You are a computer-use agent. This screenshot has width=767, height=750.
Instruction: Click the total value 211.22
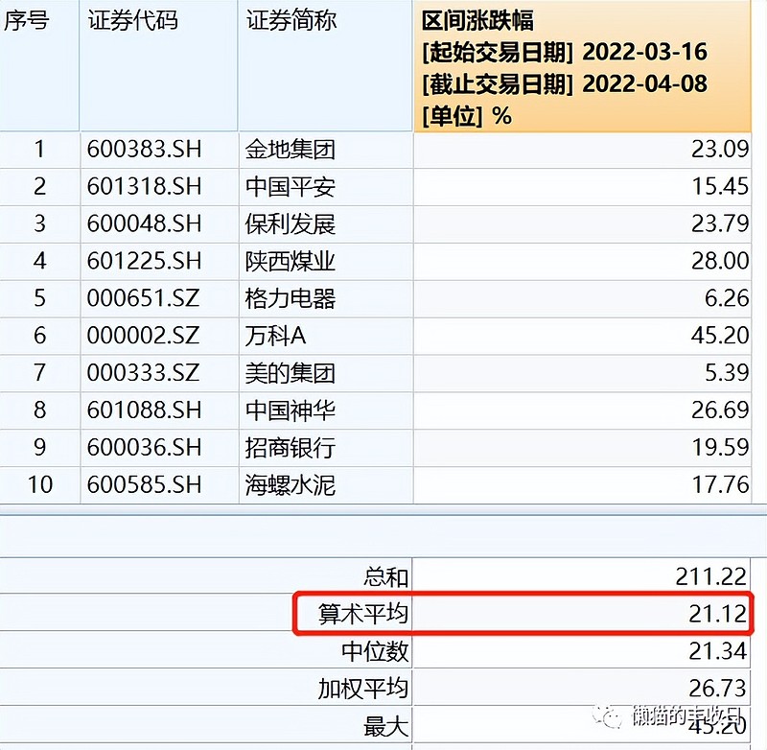pos(711,576)
